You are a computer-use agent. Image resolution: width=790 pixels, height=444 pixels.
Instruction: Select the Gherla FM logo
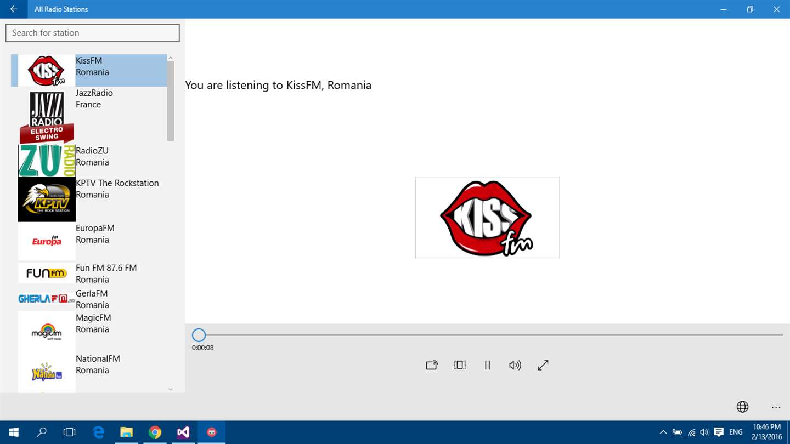coord(47,299)
